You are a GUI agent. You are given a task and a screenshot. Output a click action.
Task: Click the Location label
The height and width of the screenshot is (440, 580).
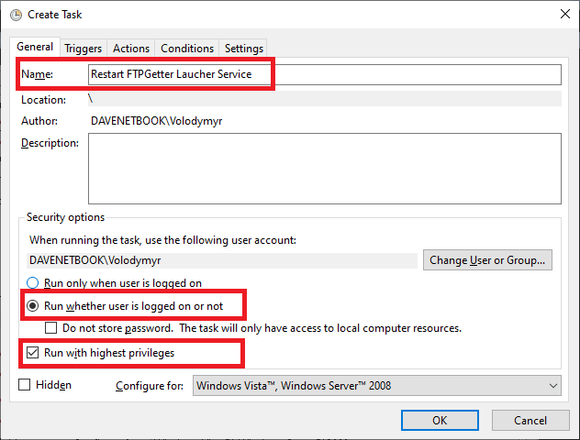click(44, 100)
